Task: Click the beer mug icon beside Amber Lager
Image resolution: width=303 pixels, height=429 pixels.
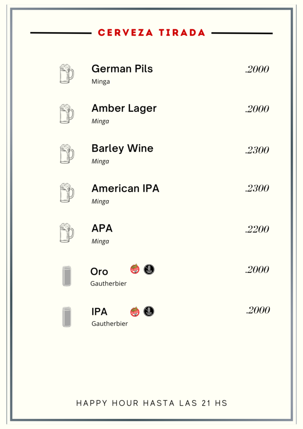Action: 67,114
